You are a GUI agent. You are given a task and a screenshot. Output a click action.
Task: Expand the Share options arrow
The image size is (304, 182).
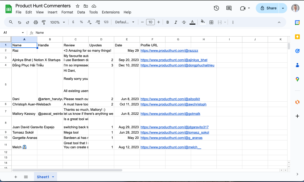coord(283,8)
